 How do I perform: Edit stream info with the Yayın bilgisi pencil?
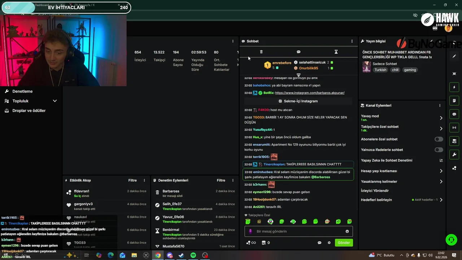pos(431,41)
